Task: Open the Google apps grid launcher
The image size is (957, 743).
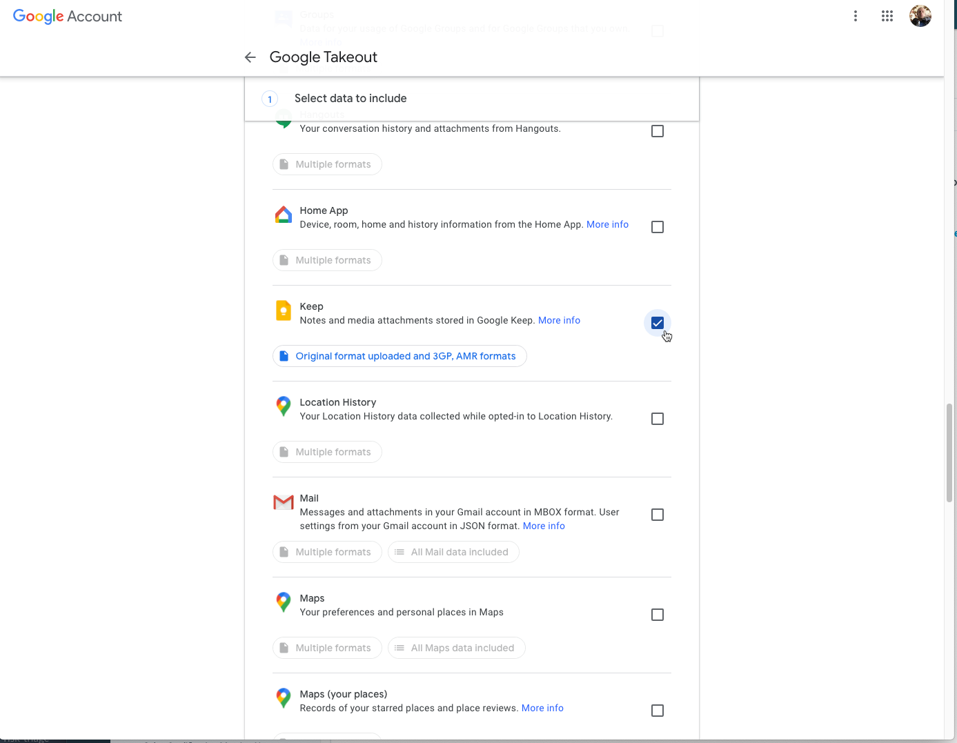Action: tap(887, 16)
